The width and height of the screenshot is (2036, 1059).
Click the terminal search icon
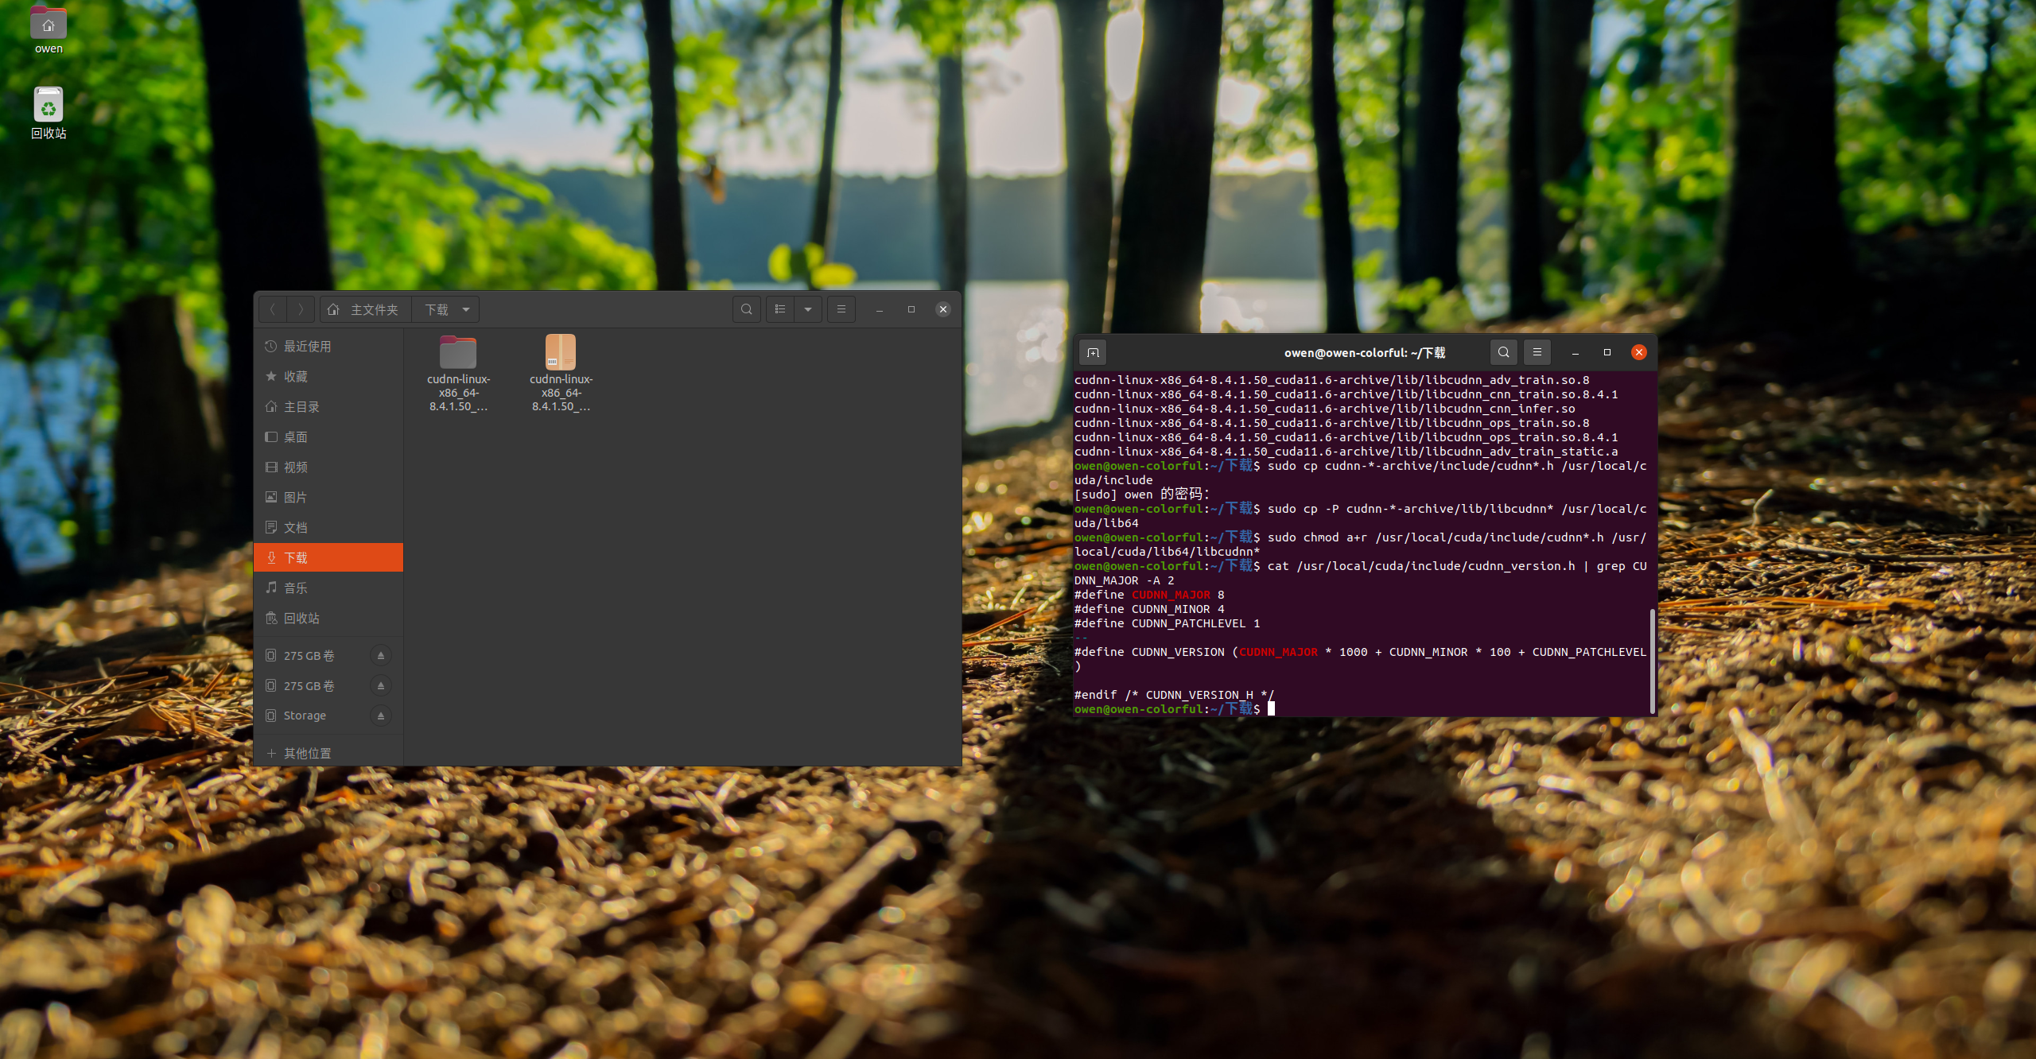coord(1503,352)
